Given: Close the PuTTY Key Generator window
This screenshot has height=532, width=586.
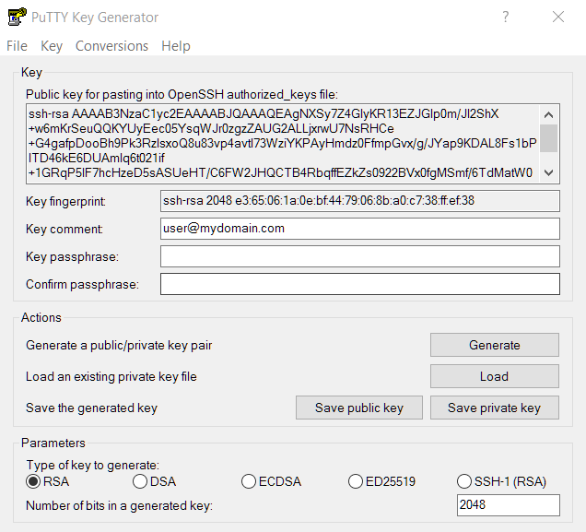Looking at the screenshot, I should click(558, 17).
